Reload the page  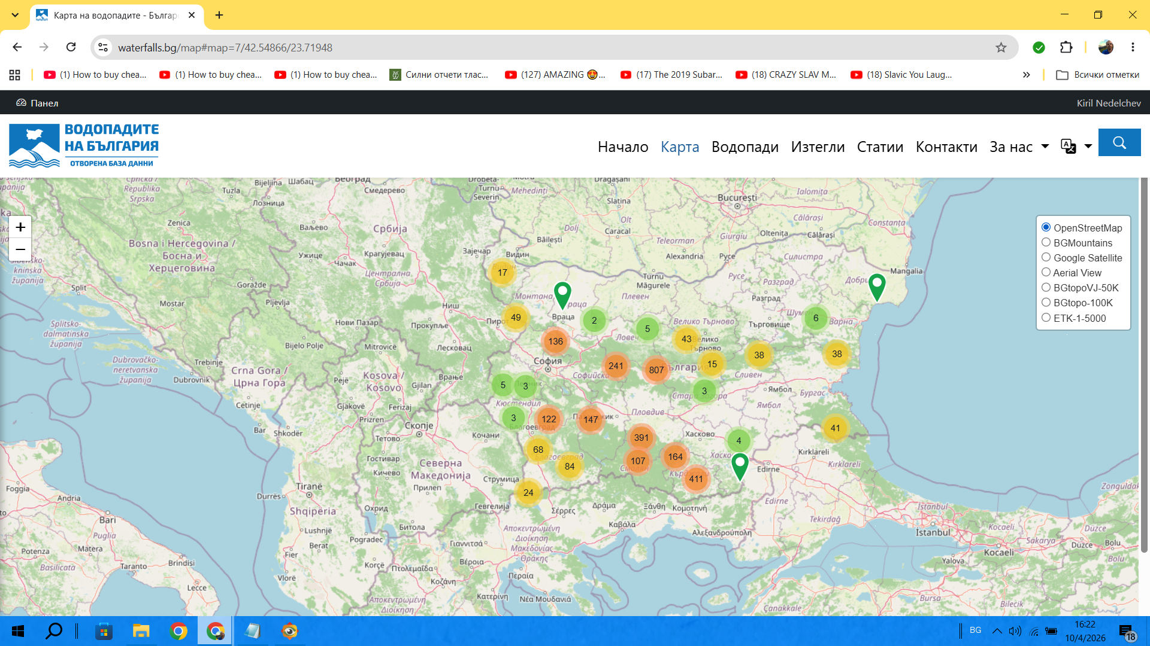click(71, 47)
